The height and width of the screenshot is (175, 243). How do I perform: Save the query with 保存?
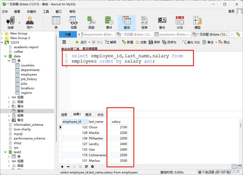click(154, 42)
